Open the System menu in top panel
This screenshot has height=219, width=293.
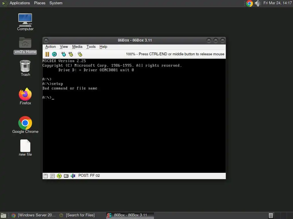click(x=56, y=3)
